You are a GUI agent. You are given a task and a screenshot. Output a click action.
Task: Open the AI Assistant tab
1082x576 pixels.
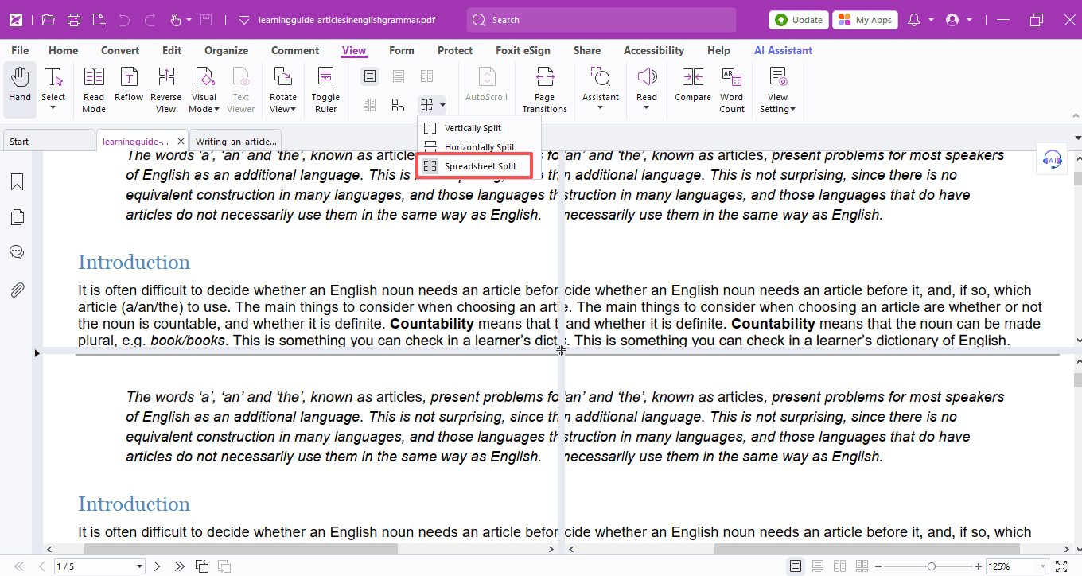click(x=784, y=50)
